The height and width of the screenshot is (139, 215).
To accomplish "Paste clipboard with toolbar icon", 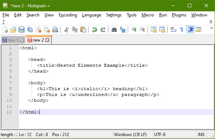I will 83,30.
